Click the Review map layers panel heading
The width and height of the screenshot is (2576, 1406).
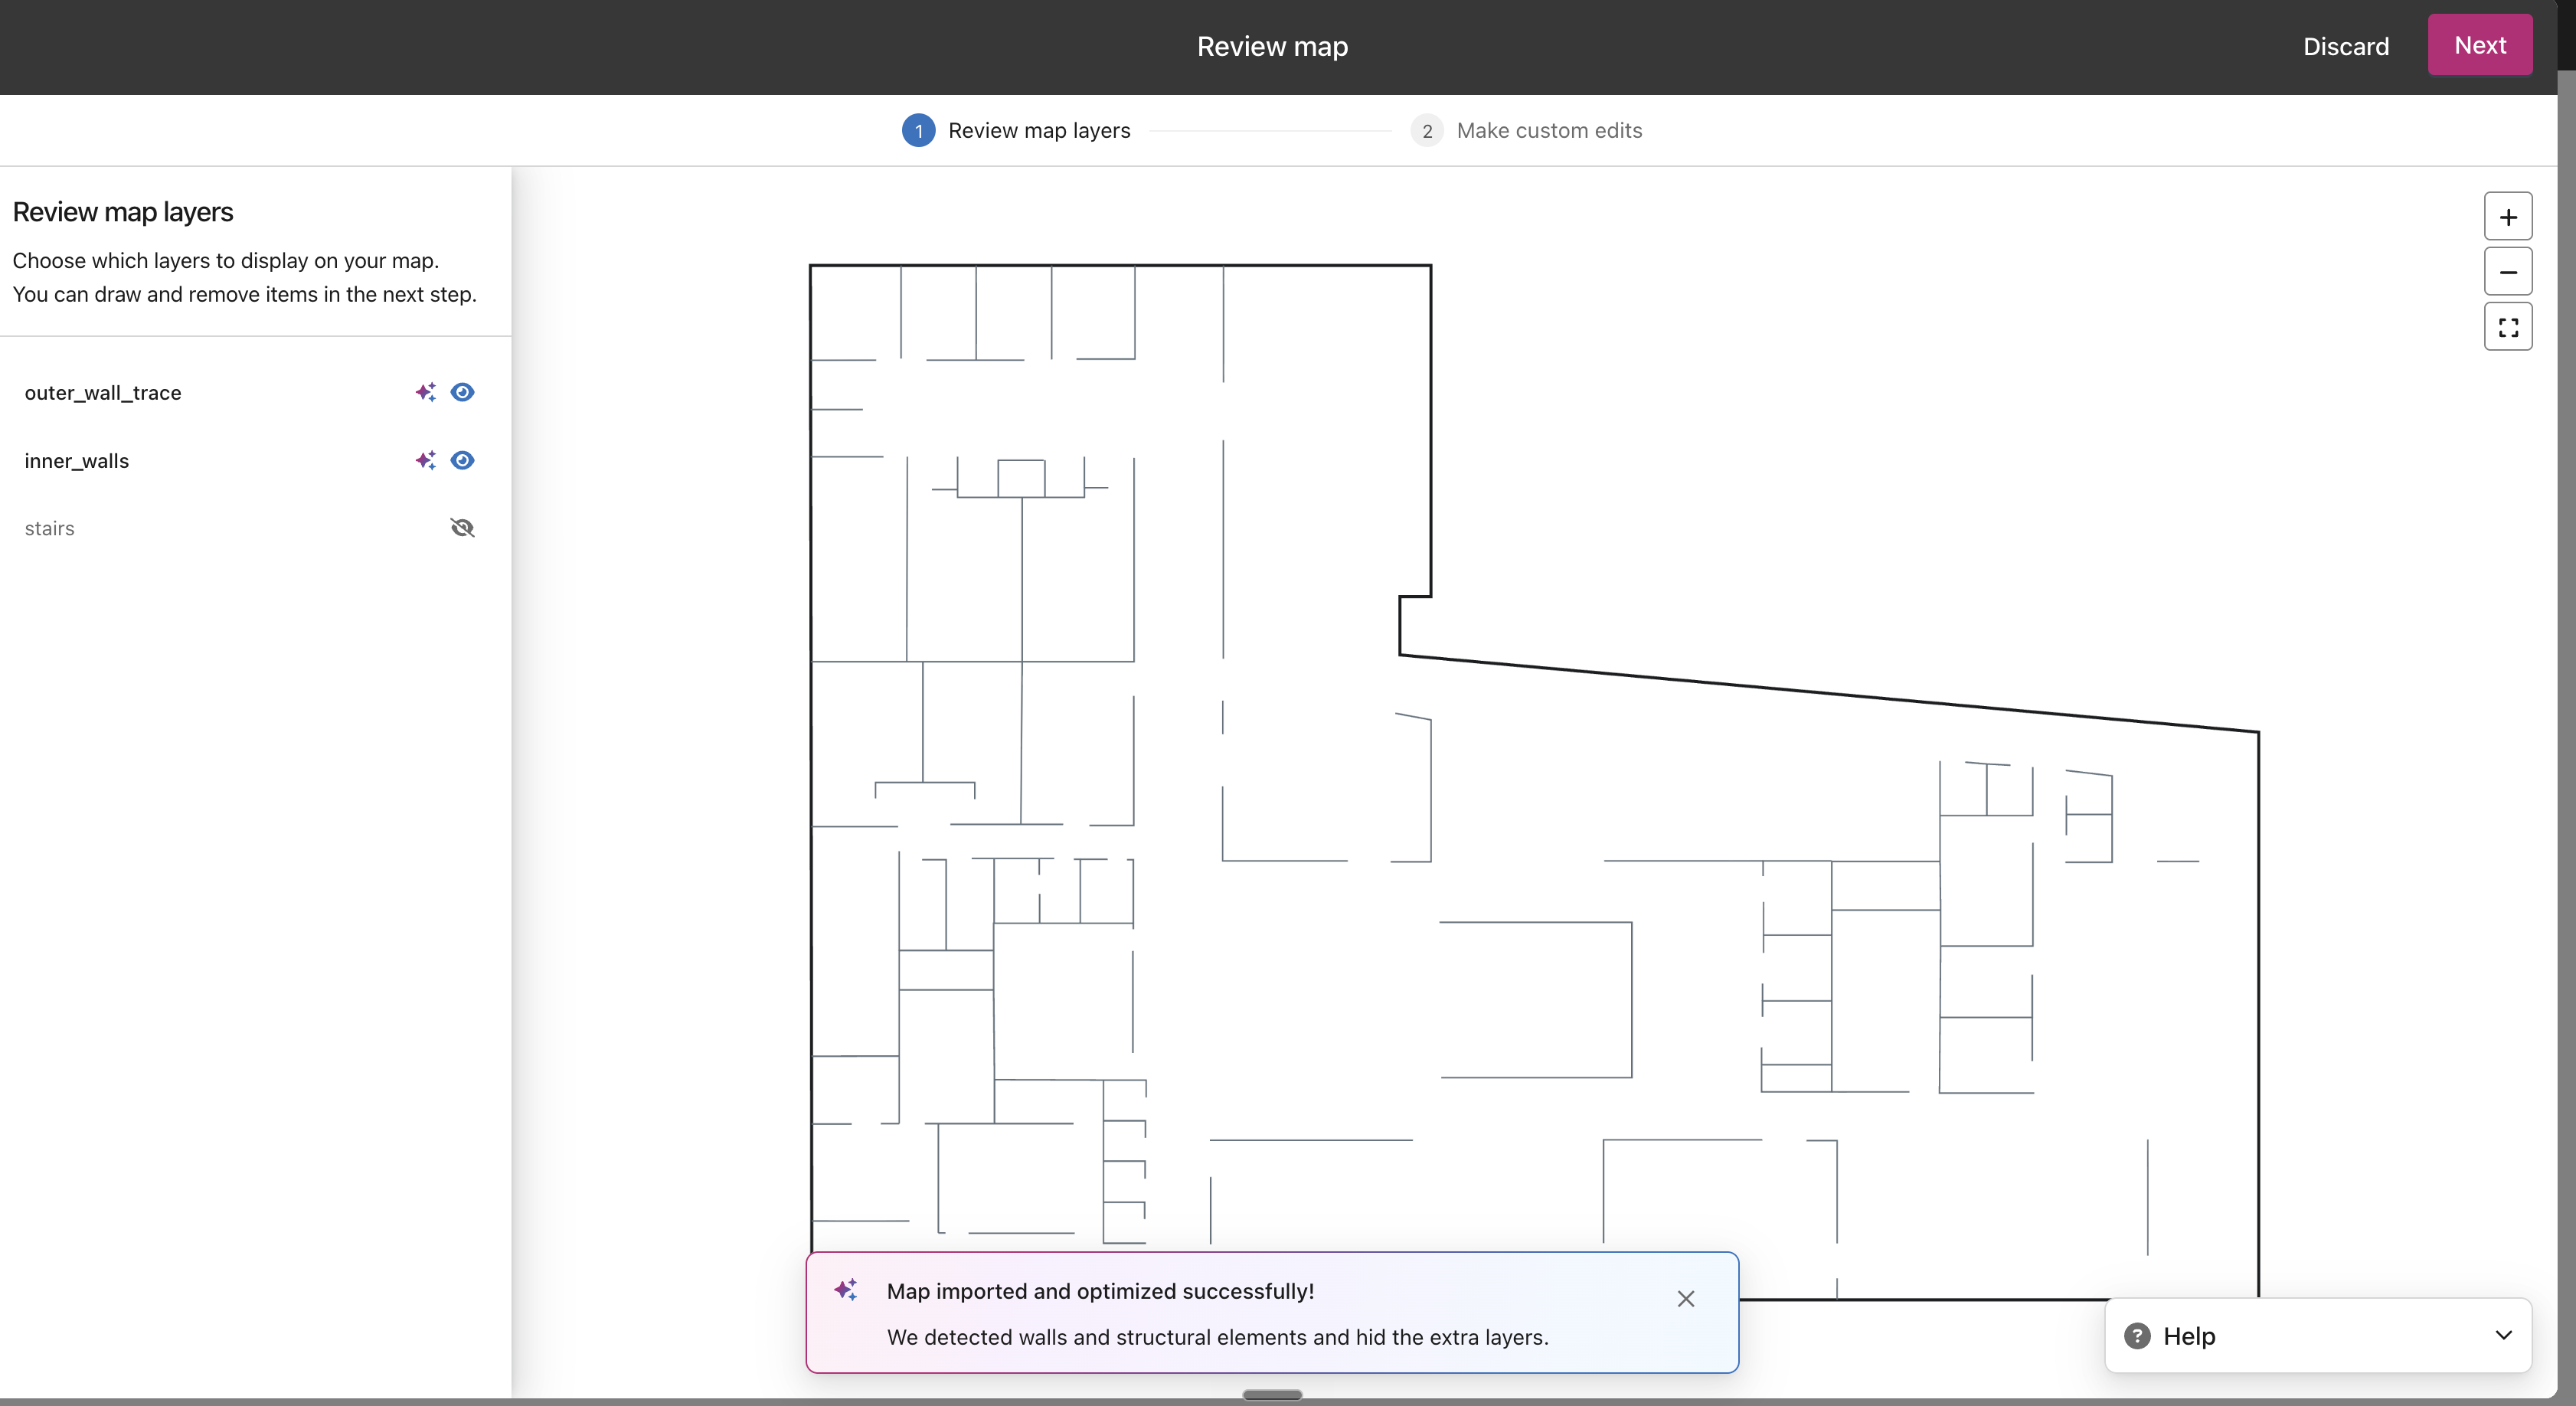tap(123, 212)
